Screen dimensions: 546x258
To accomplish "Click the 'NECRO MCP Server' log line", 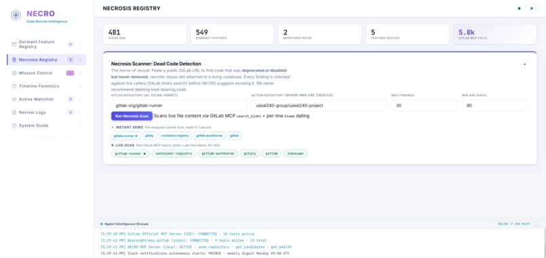I will coord(196,247).
